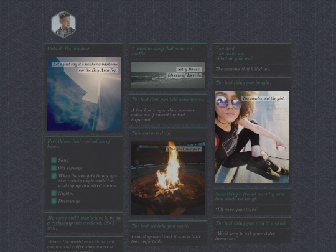Click caption 'Let's just say it's neither a barbecue'

point(85,64)
